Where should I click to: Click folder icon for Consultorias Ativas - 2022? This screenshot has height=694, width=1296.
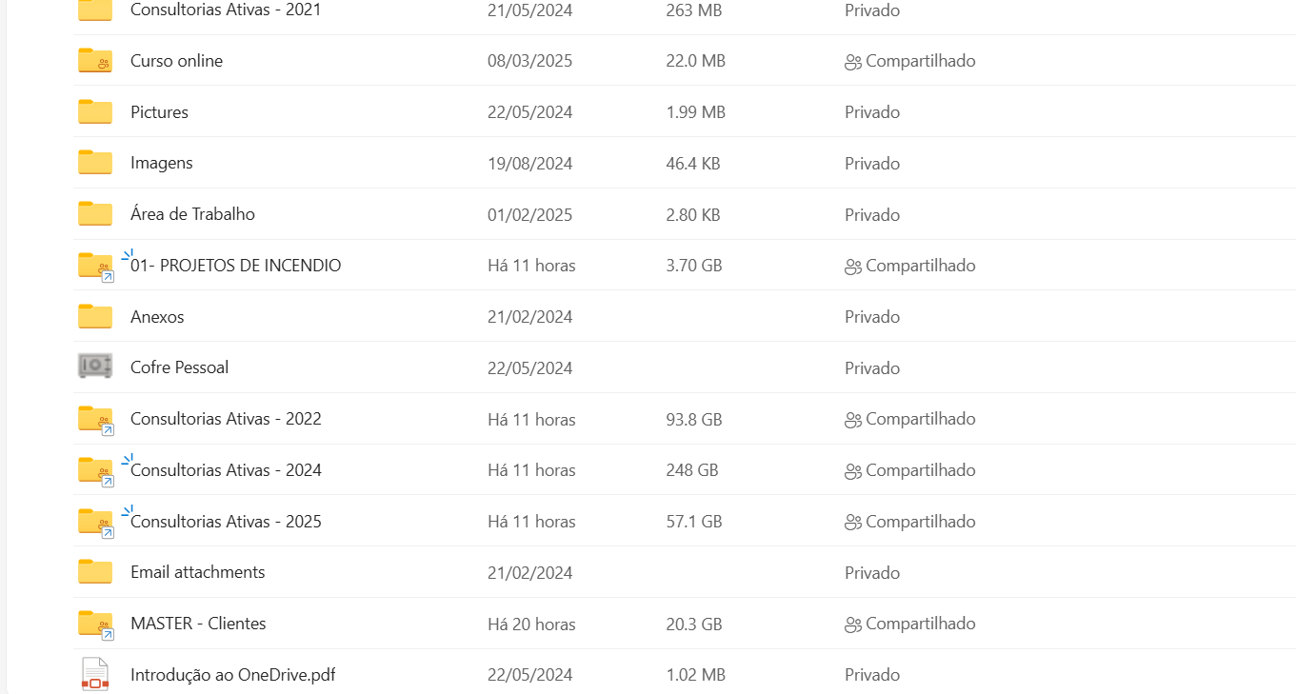[95, 419]
